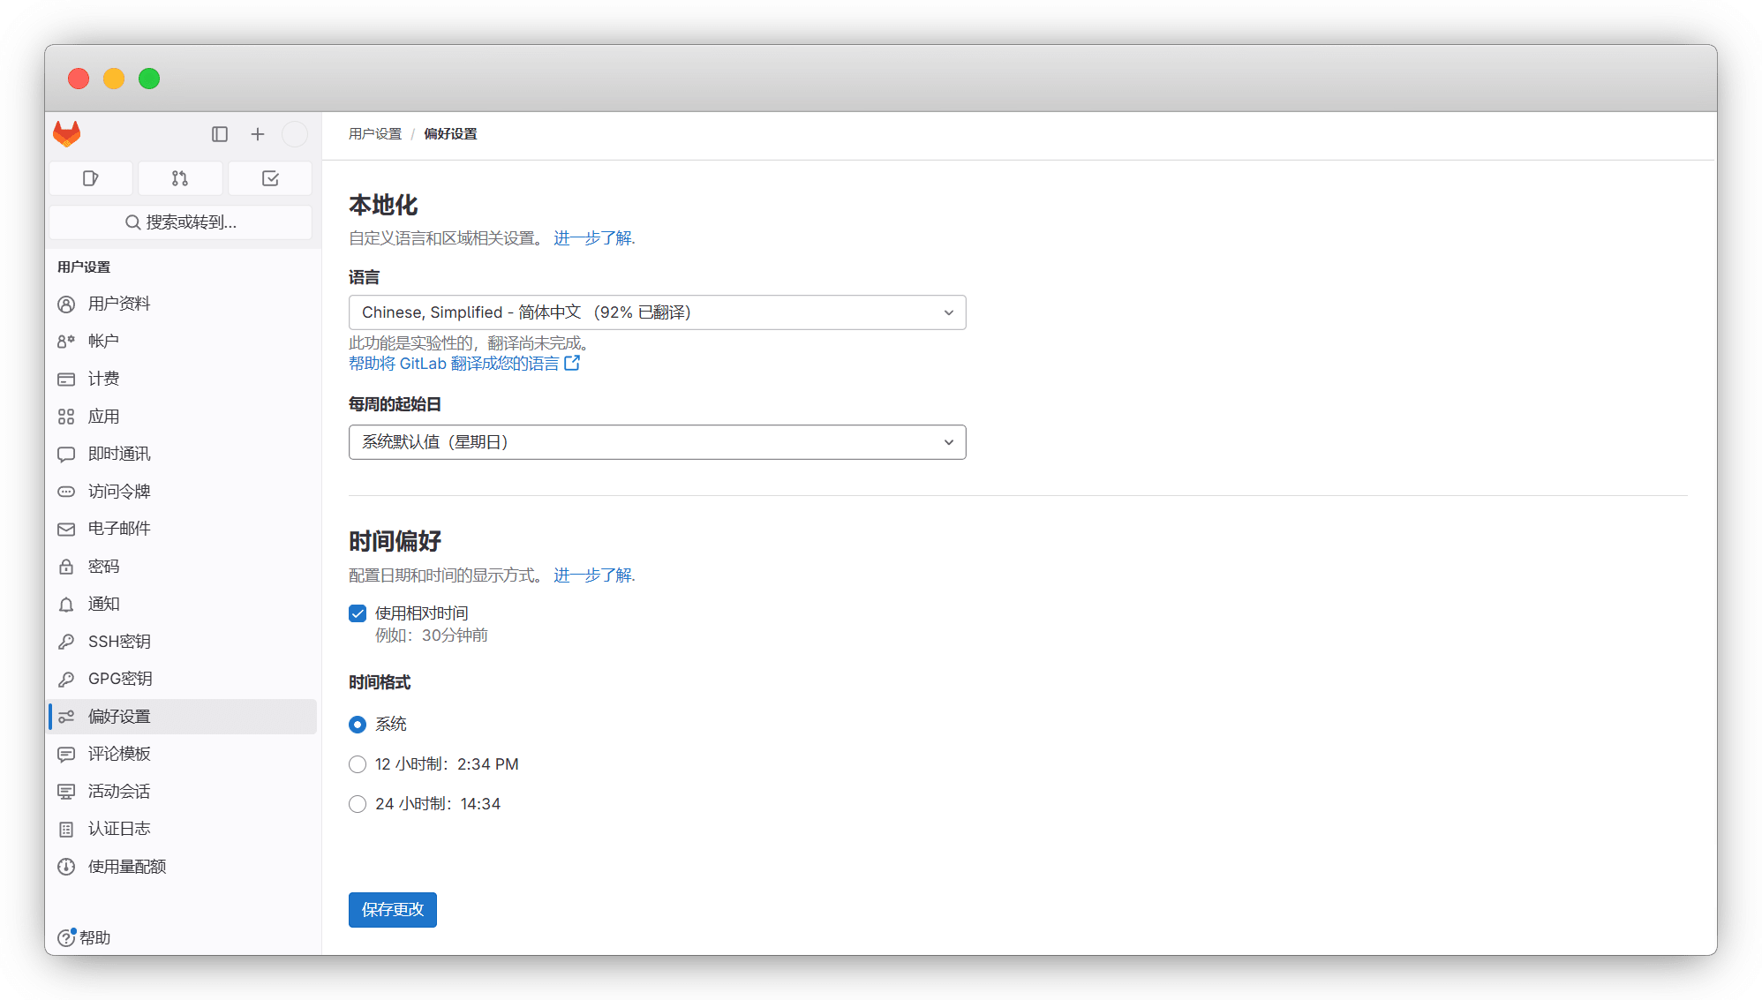
Task: Open the 语言 language dropdown
Action: click(657, 312)
